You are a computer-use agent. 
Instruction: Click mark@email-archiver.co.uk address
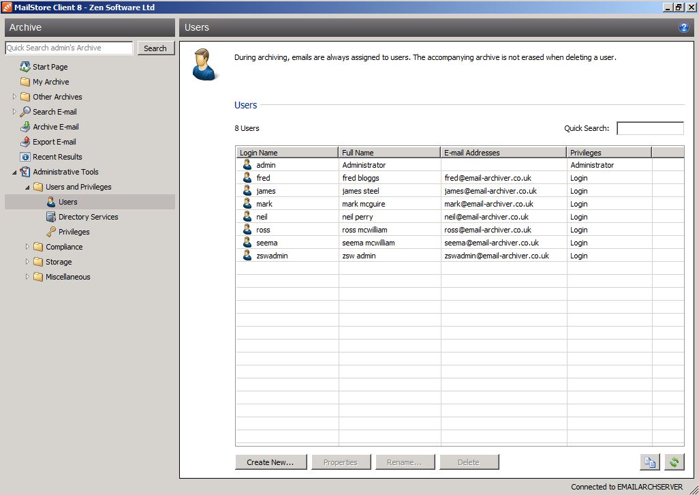click(488, 204)
